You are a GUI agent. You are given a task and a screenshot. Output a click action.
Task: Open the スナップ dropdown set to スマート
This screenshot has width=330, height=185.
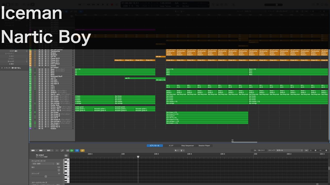289,150
